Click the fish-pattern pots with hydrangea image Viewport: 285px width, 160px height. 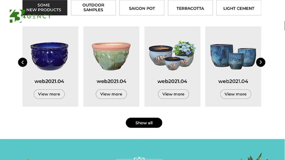(x=172, y=55)
